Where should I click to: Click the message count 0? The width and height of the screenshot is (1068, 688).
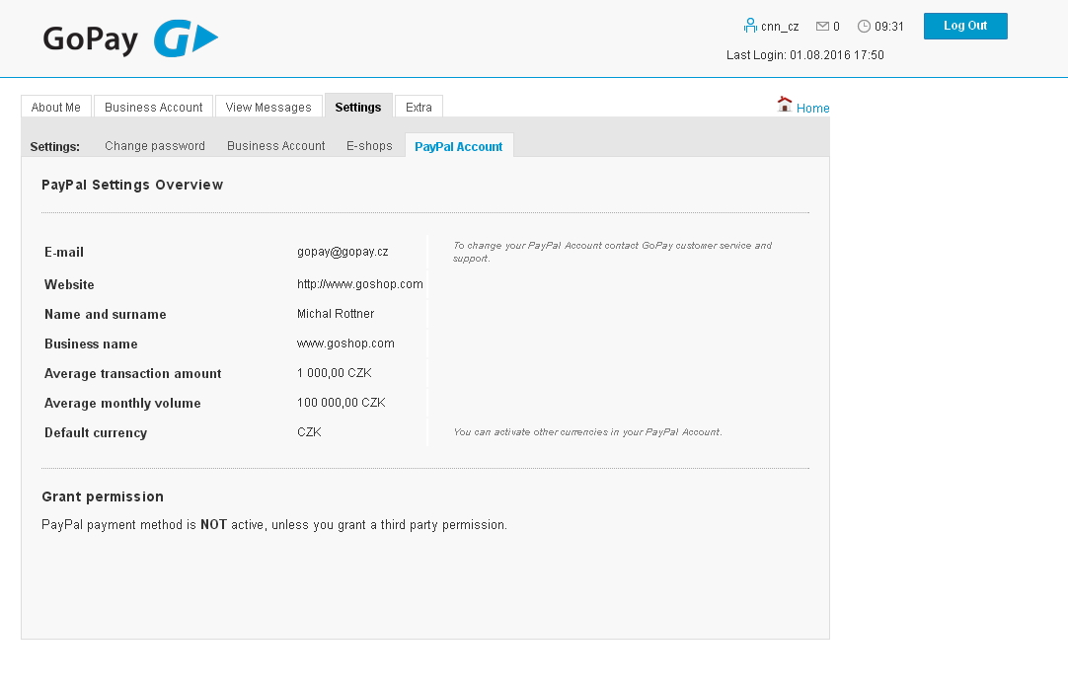[x=836, y=27]
